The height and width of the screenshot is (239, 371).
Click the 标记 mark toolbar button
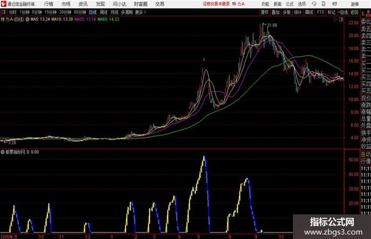click(331, 12)
